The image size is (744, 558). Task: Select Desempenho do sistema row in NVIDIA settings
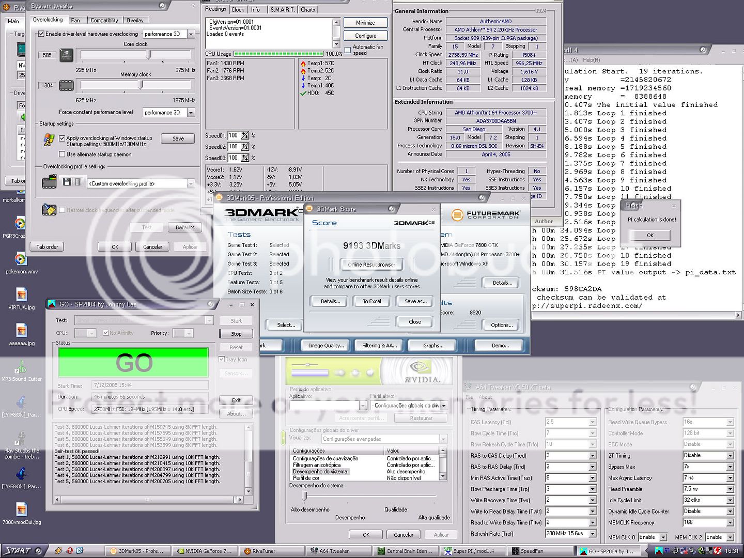click(x=365, y=472)
